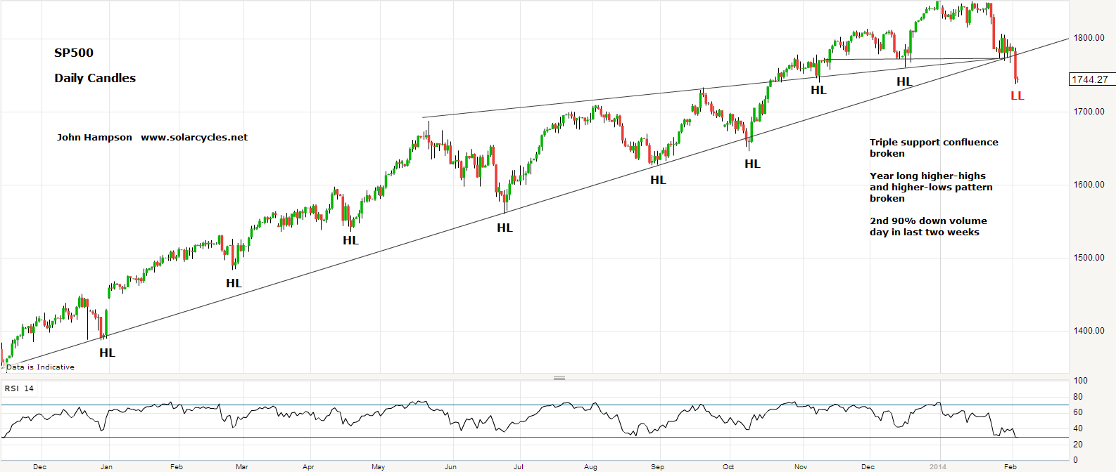Select the red LL label

[x=1017, y=96]
